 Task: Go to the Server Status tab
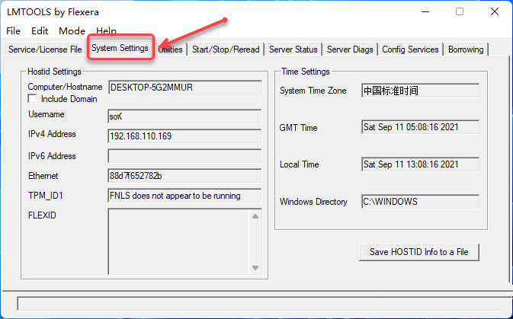coord(293,49)
